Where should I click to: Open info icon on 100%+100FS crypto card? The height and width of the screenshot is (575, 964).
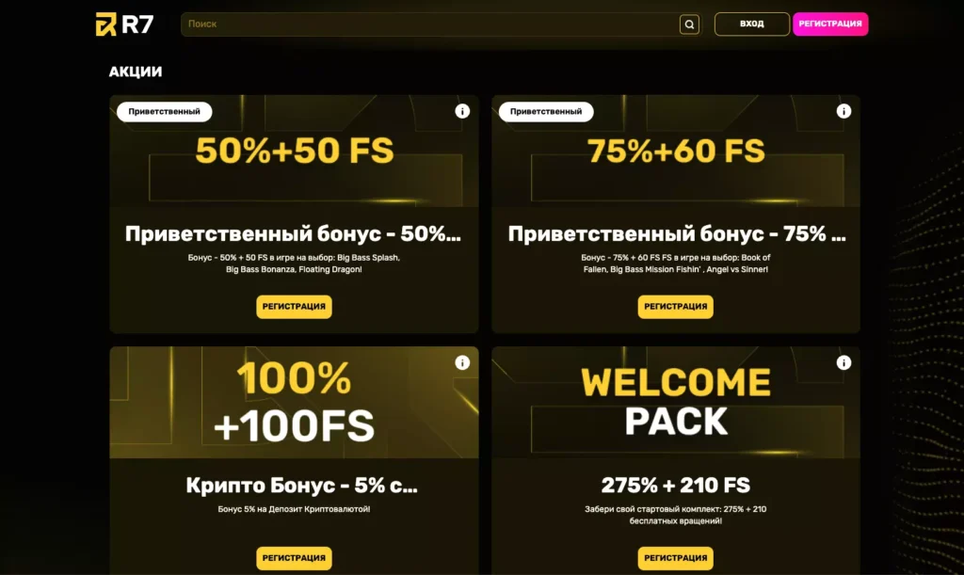pyautogui.click(x=462, y=362)
